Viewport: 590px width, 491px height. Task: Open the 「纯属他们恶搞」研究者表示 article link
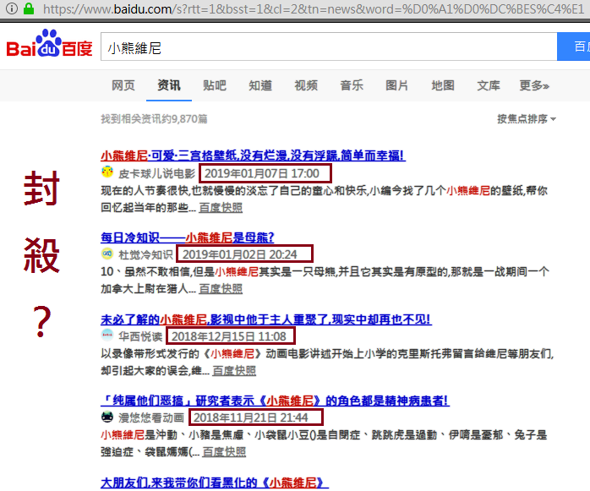coord(275,401)
